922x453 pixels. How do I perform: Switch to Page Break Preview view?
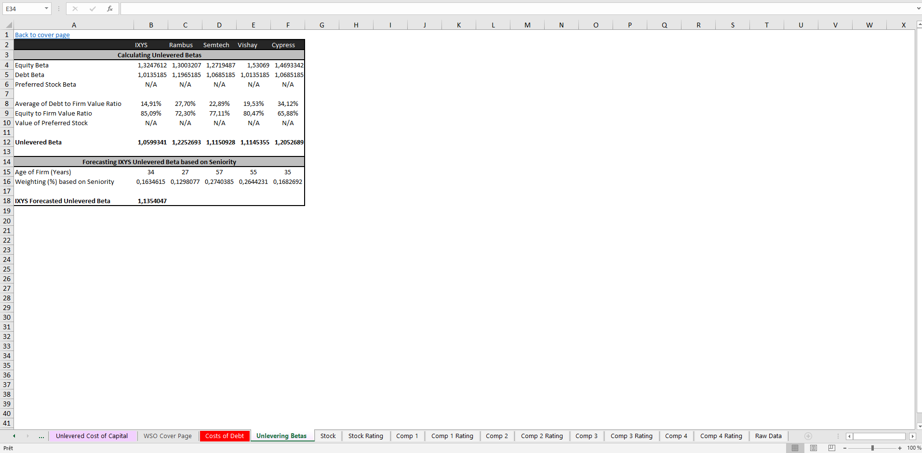pos(832,448)
